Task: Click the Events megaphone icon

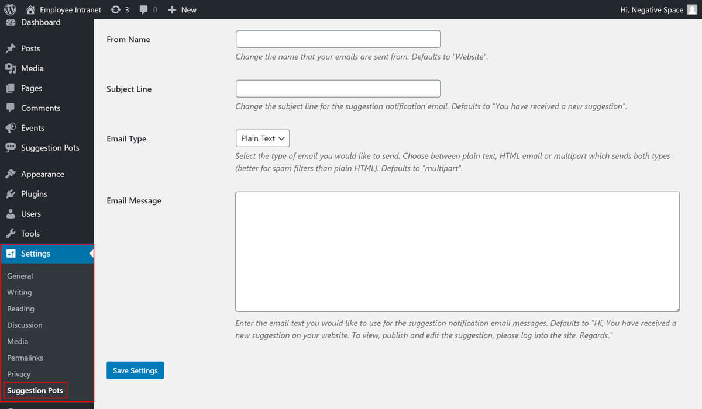Action: [x=11, y=128]
